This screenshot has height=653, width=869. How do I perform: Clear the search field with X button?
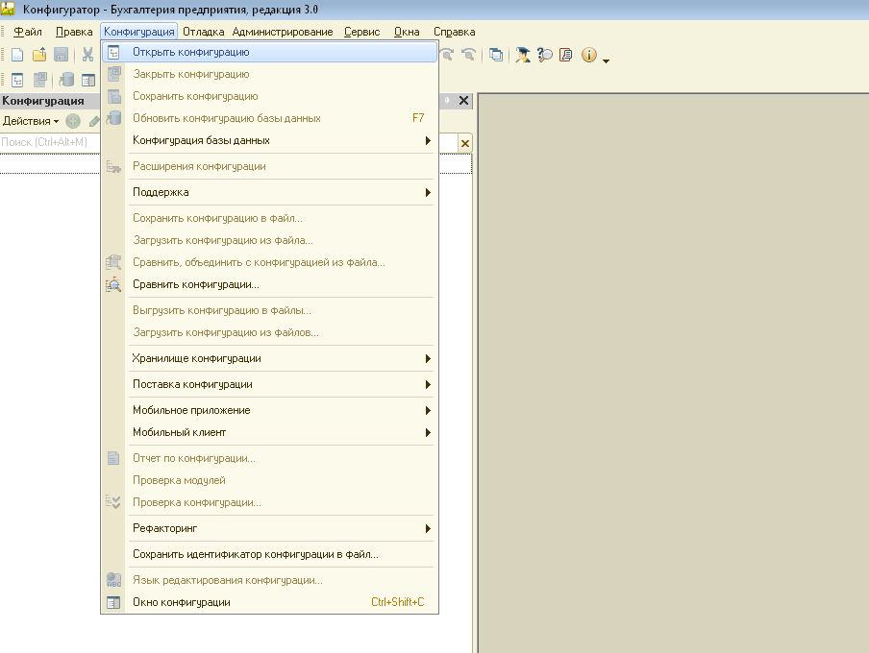pos(465,143)
